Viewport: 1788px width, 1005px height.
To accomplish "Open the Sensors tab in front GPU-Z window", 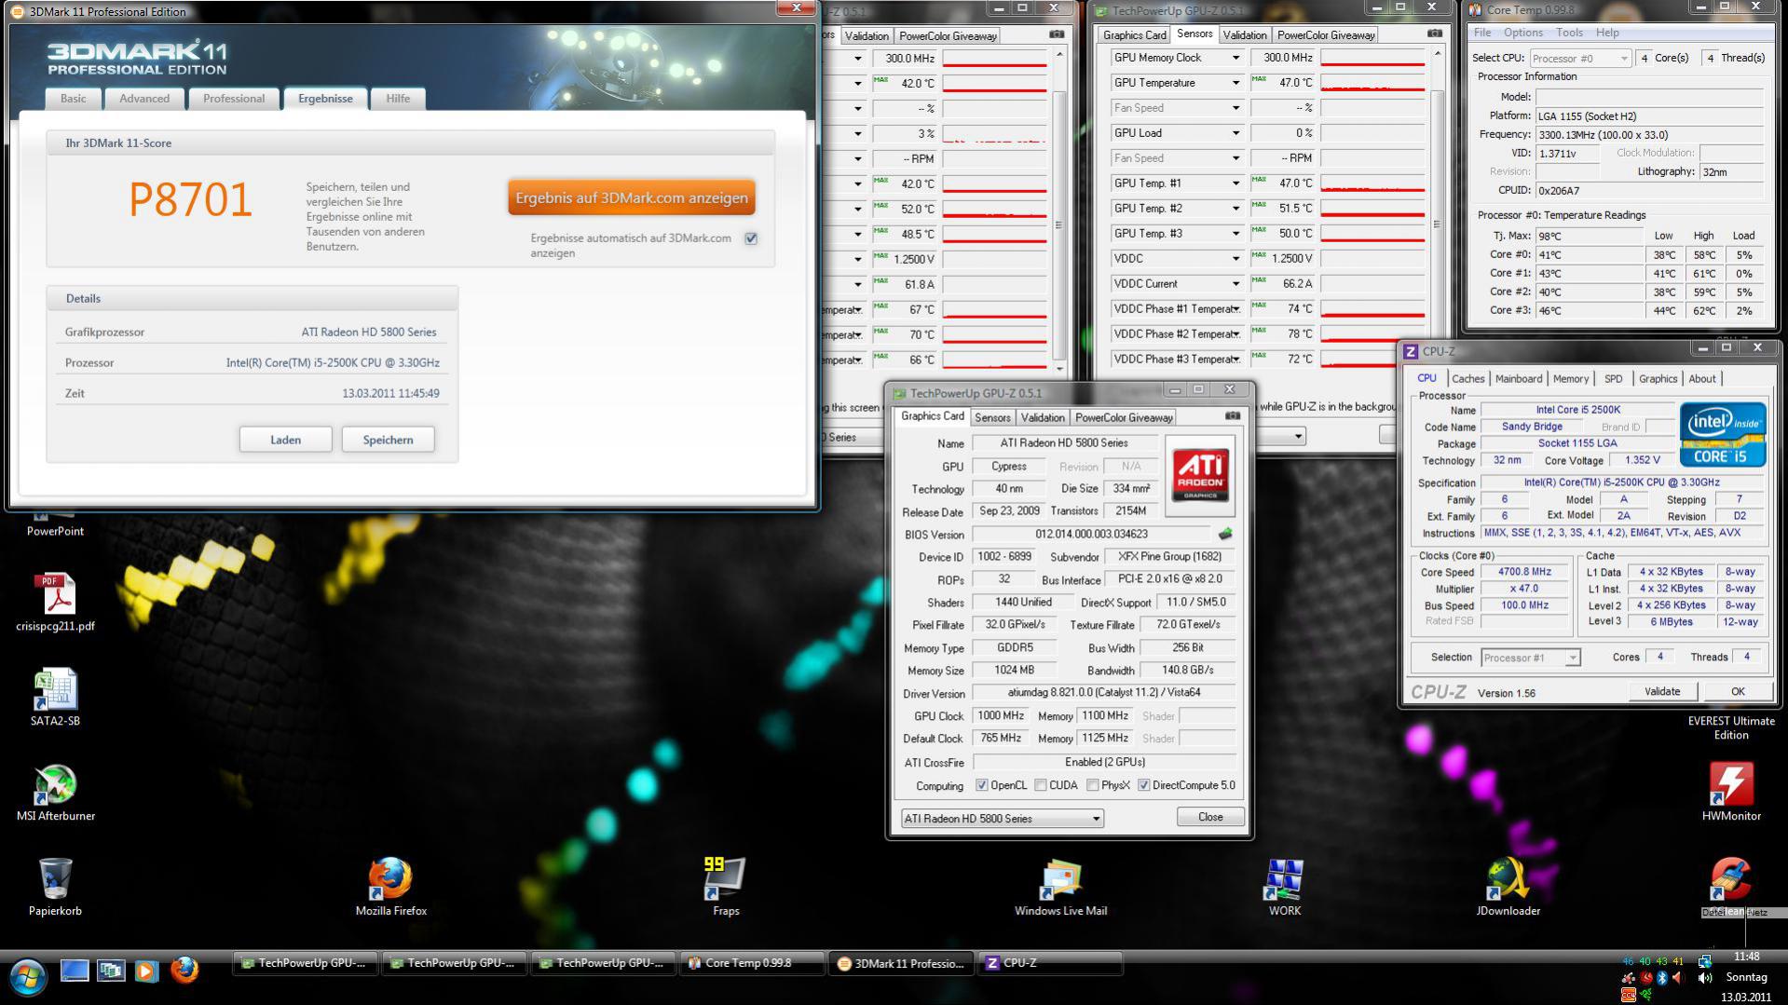I will pos(991,417).
